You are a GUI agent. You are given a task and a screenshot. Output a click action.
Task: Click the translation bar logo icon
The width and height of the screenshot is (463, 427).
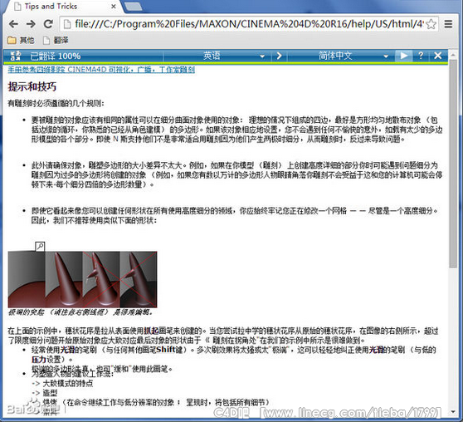(x=16, y=56)
